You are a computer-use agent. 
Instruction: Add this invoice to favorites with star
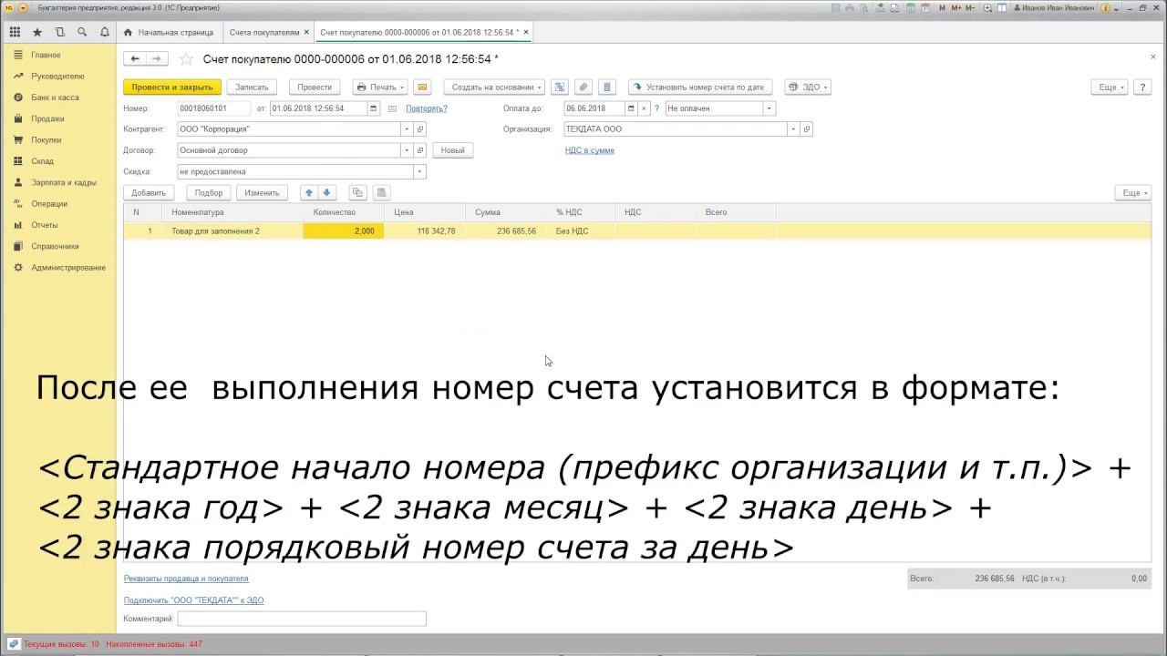186,59
